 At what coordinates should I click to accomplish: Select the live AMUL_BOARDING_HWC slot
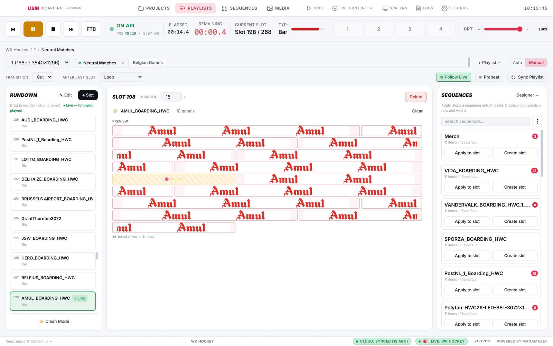click(x=53, y=301)
